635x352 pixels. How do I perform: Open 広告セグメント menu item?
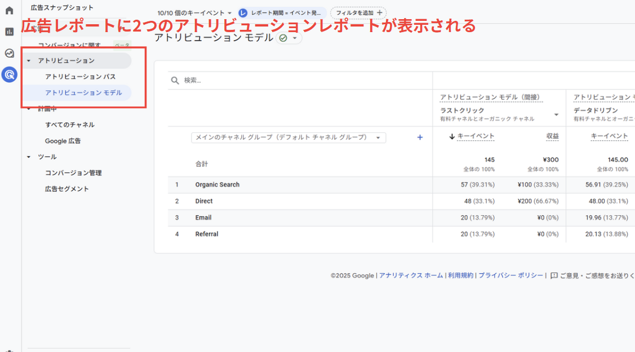(x=67, y=189)
